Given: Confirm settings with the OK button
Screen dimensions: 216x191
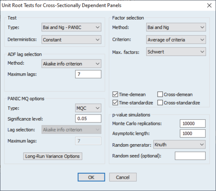Looking at the screenshot, I should 91,177.
